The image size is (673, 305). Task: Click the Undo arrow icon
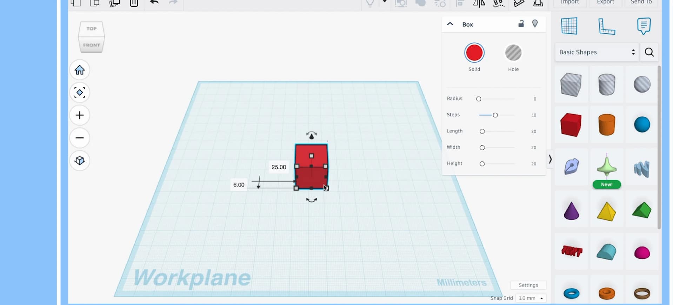pyautogui.click(x=154, y=2)
